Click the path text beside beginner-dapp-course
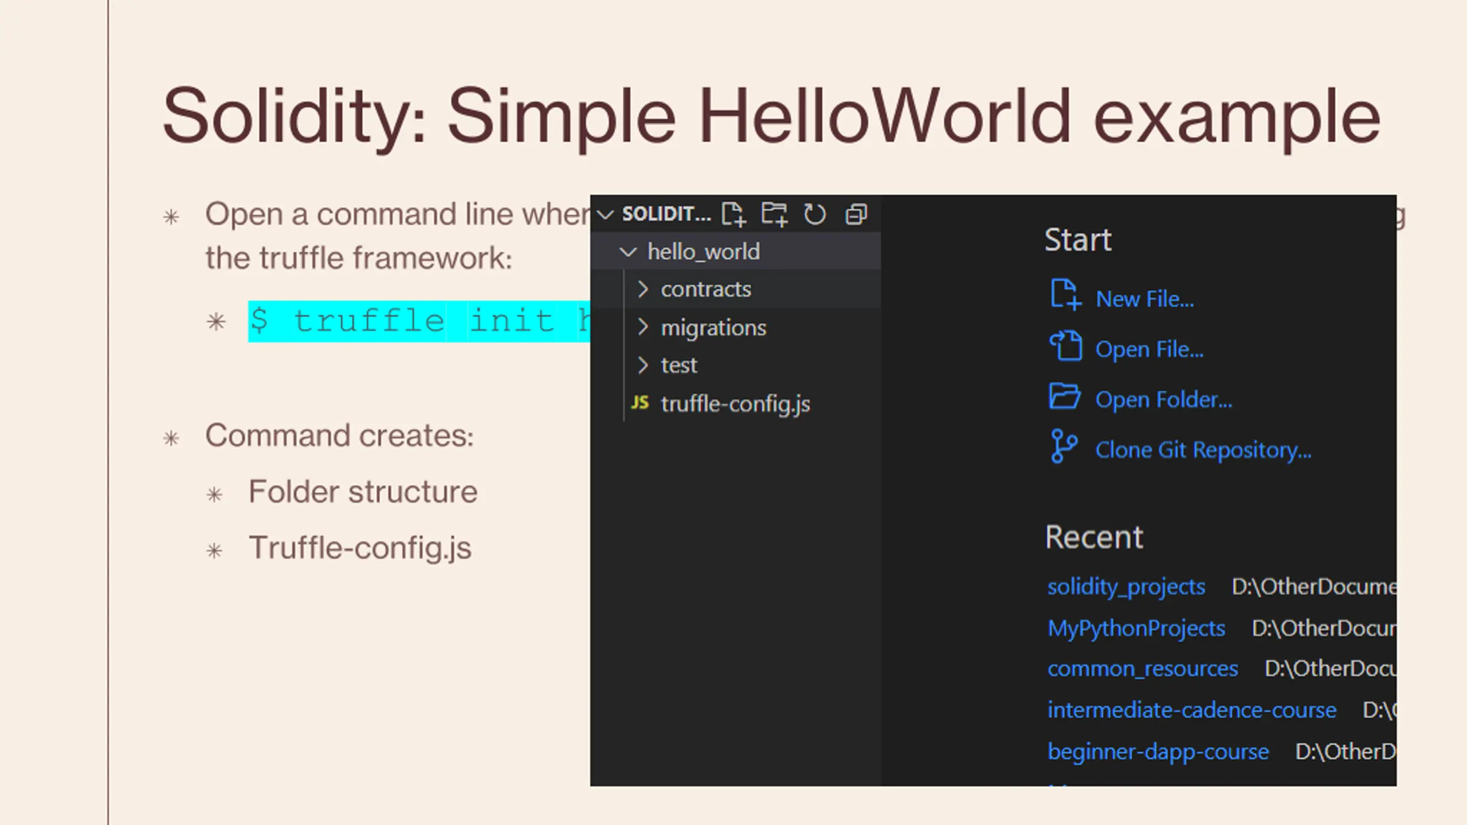Viewport: 1467px width, 825px height. (x=1346, y=752)
